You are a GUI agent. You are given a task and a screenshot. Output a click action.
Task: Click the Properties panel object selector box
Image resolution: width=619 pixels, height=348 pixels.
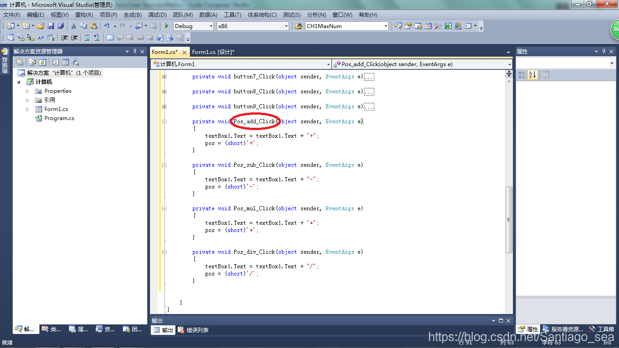565,63
